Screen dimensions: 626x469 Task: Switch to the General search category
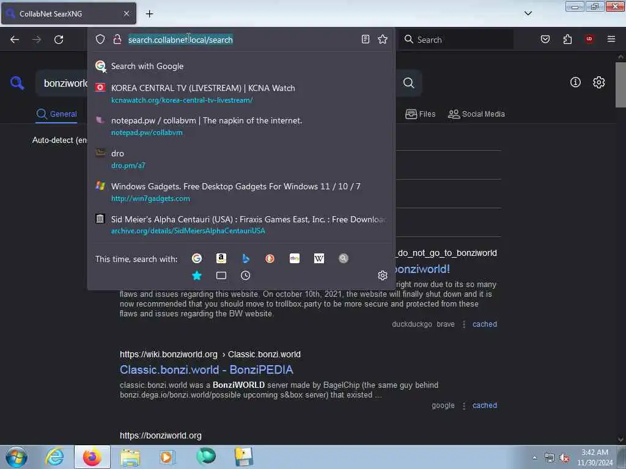pos(56,114)
